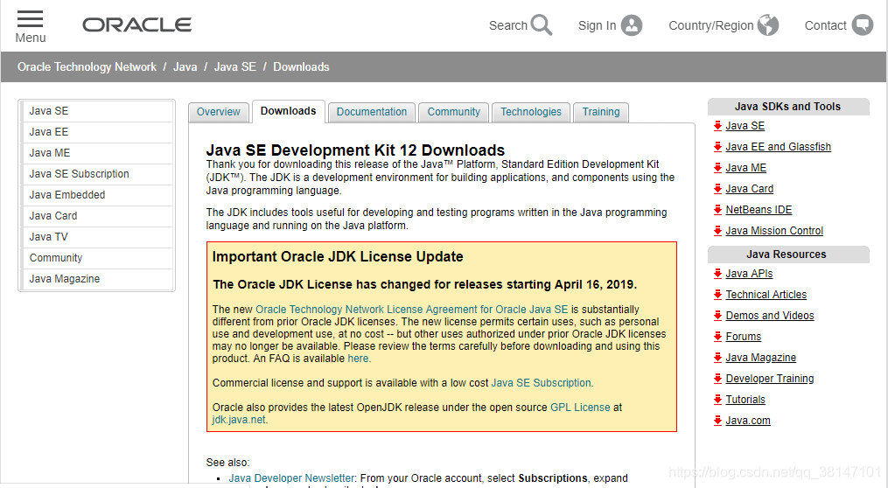The width and height of the screenshot is (888, 488).
Task: Switch to the Technologies tab
Action: 531,112
